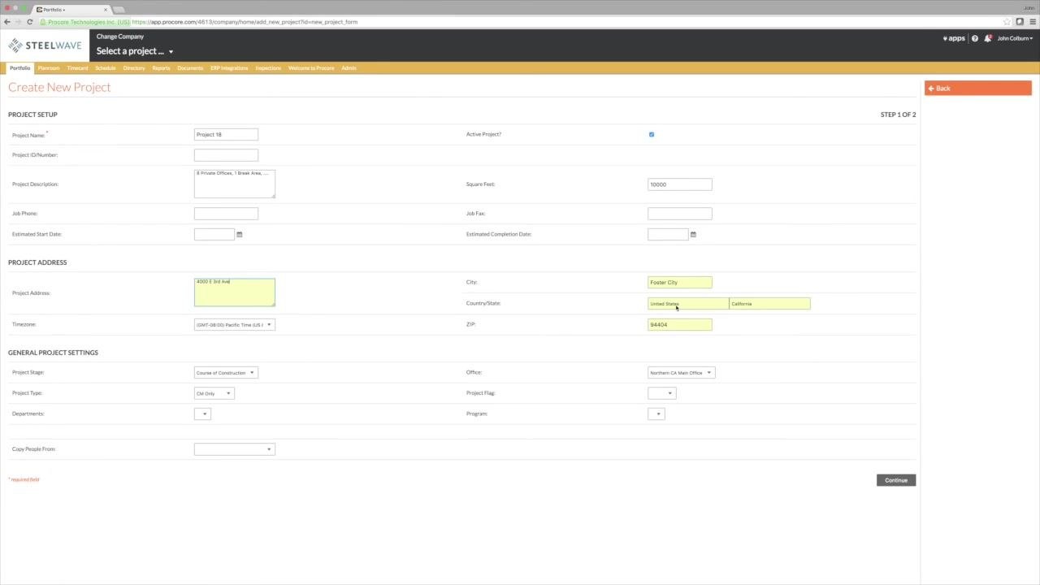Open the Documents tab
Screen dimensions: 1040x585
190,68
